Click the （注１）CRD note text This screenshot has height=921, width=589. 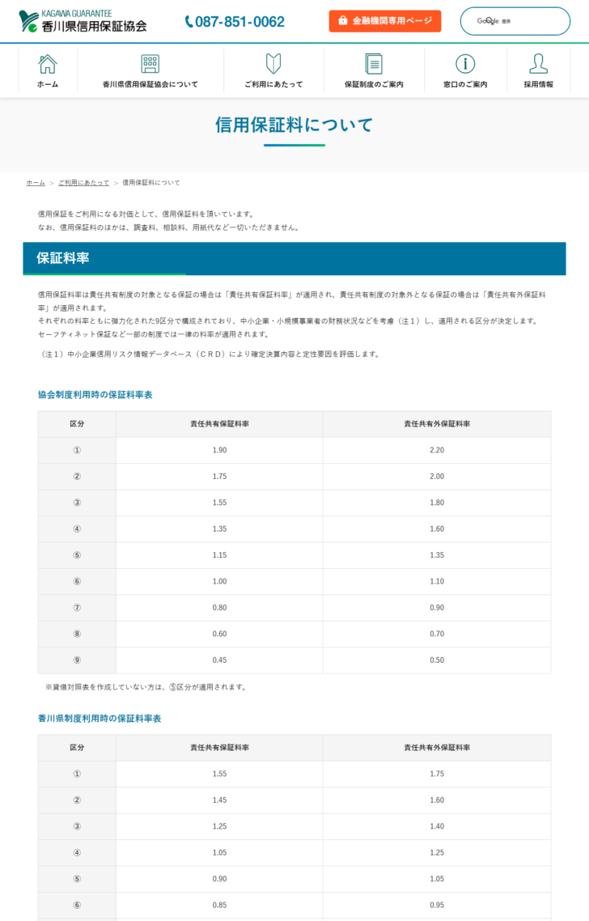(209, 354)
